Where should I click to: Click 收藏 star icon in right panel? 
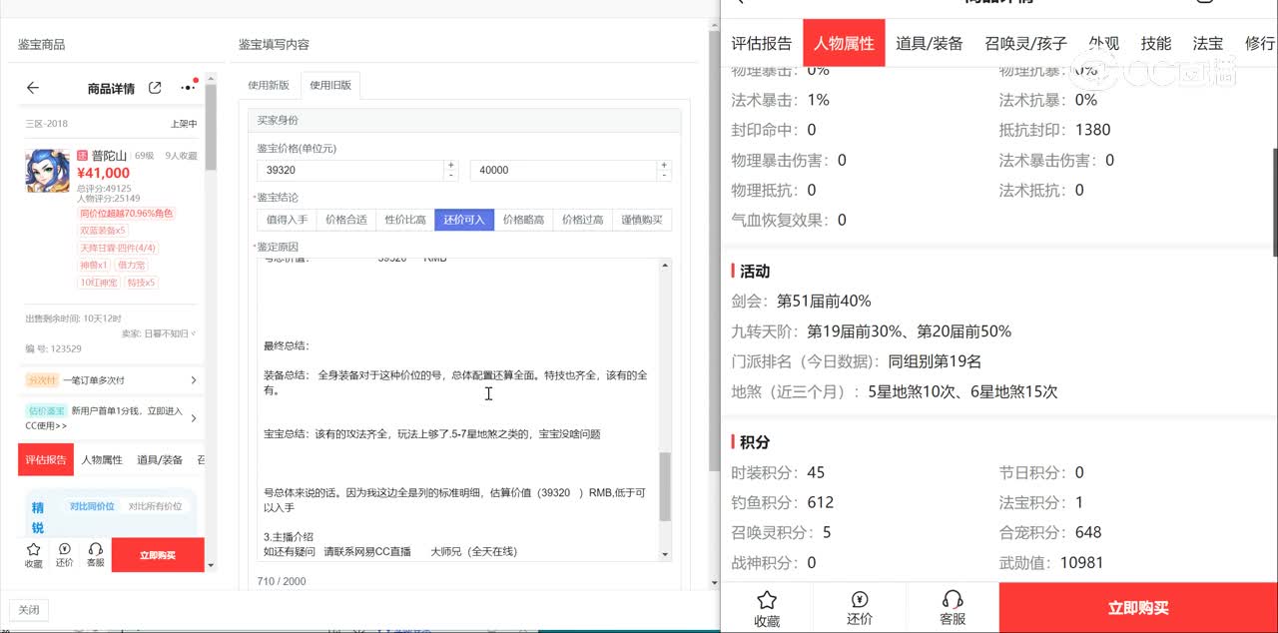click(767, 606)
